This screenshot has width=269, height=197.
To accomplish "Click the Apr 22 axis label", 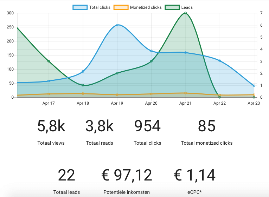I will click(219, 103).
